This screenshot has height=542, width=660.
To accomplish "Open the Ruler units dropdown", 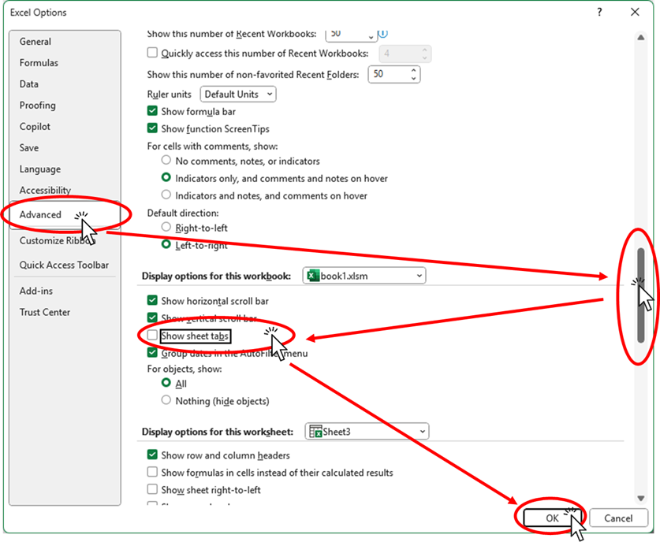I will 238,95.
